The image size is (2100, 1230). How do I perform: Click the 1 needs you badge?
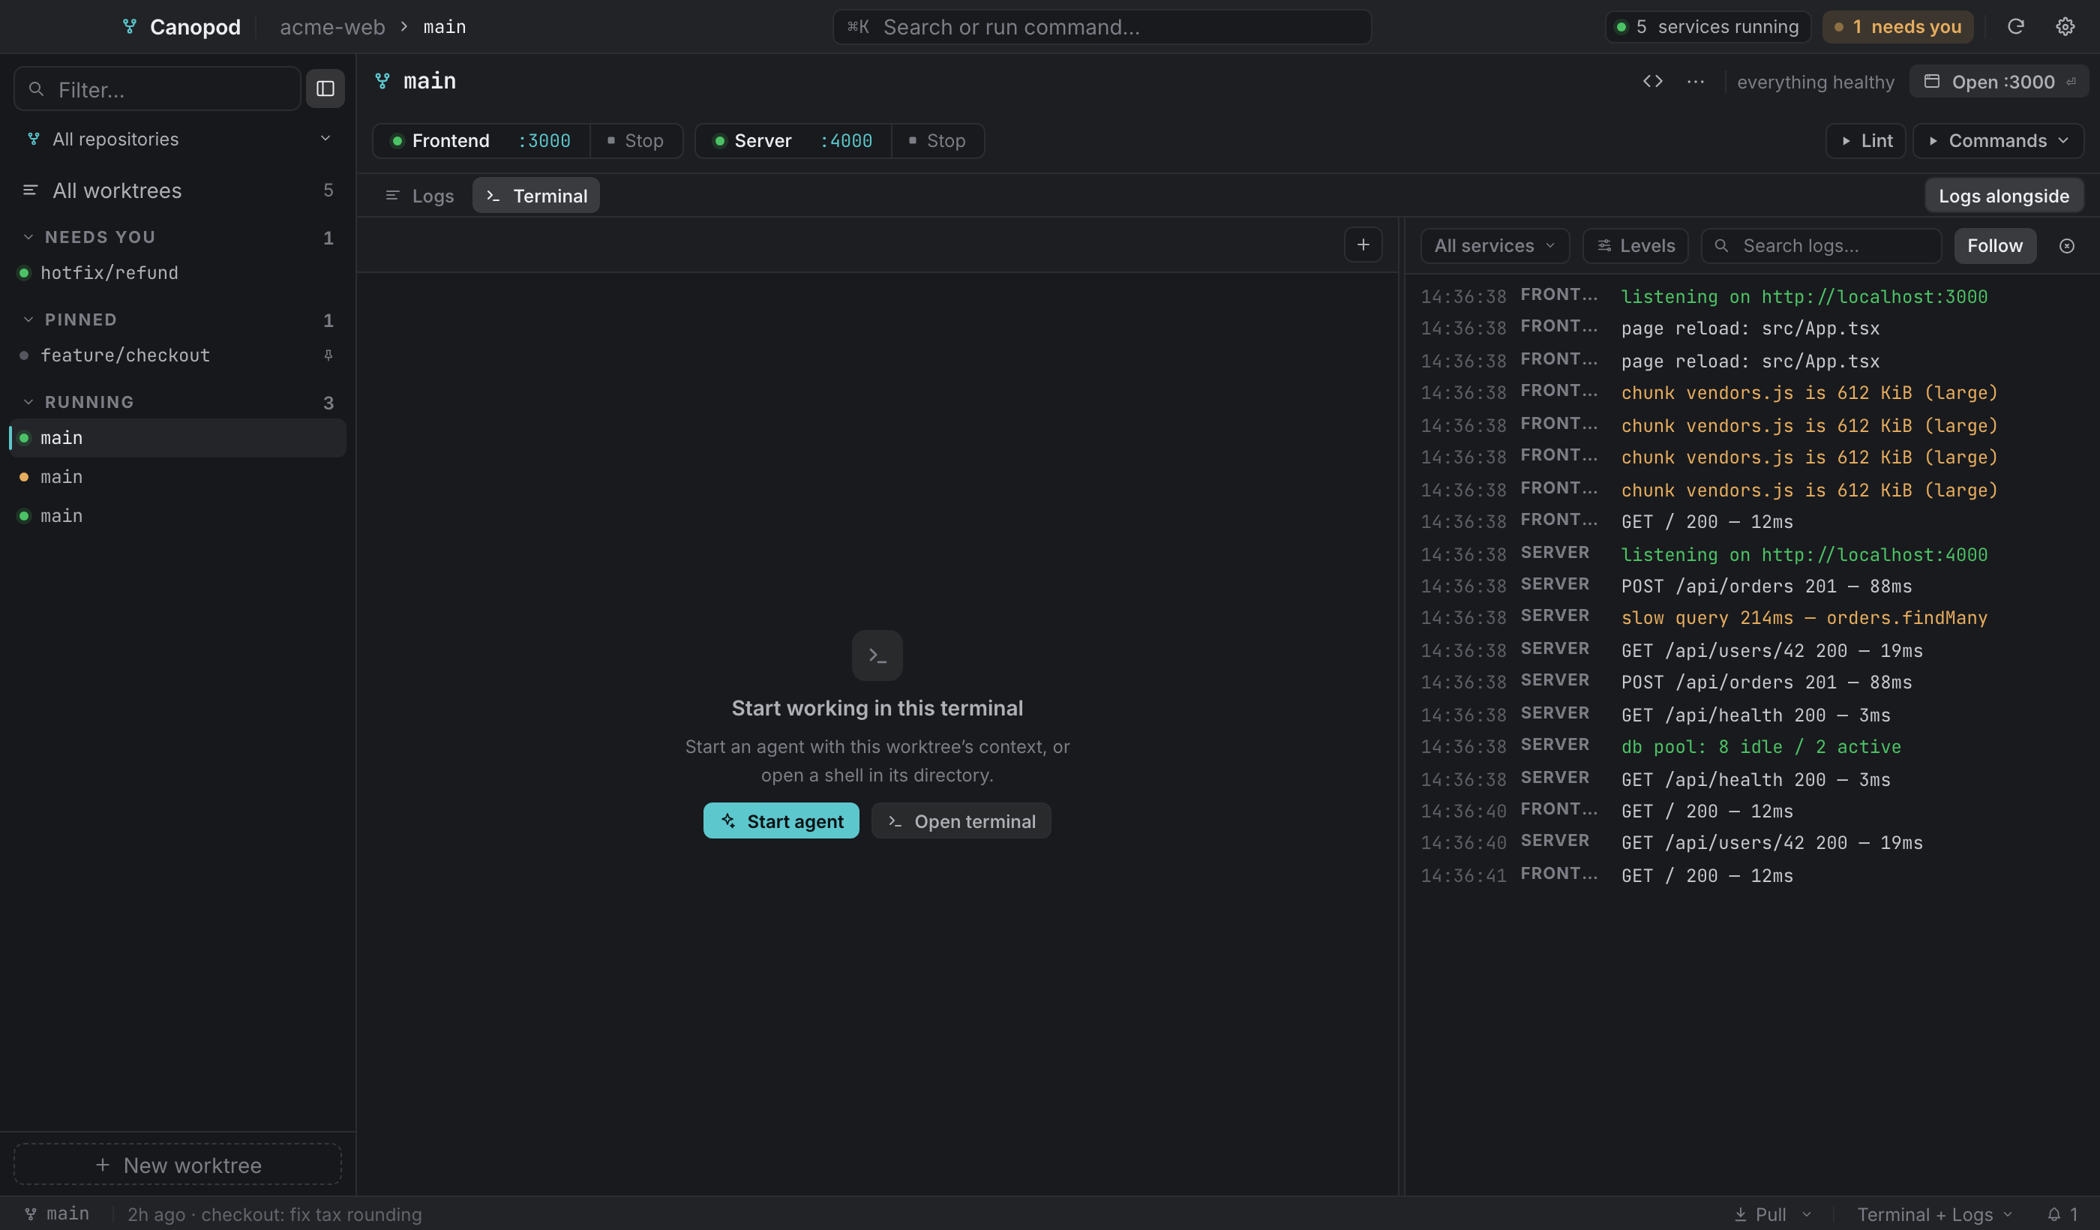coord(1897,27)
